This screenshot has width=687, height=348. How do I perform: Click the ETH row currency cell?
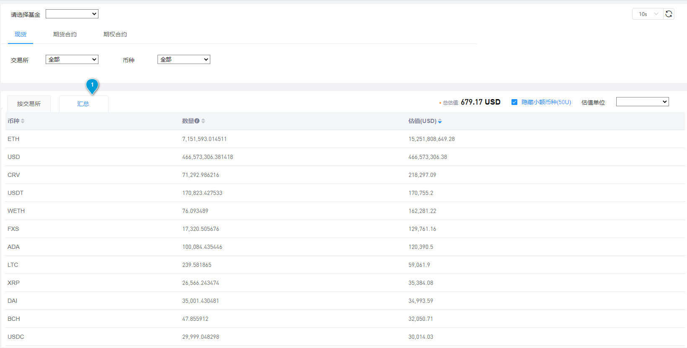pos(13,139)
